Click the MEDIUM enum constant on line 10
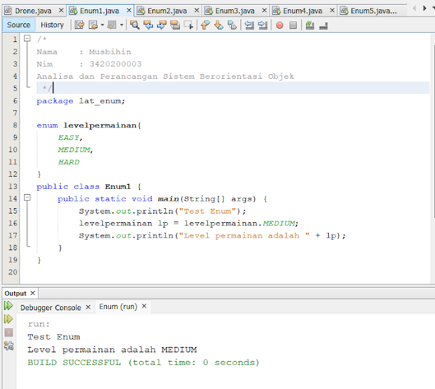Viewport: 435px width, 389px height. click(74, 150)
